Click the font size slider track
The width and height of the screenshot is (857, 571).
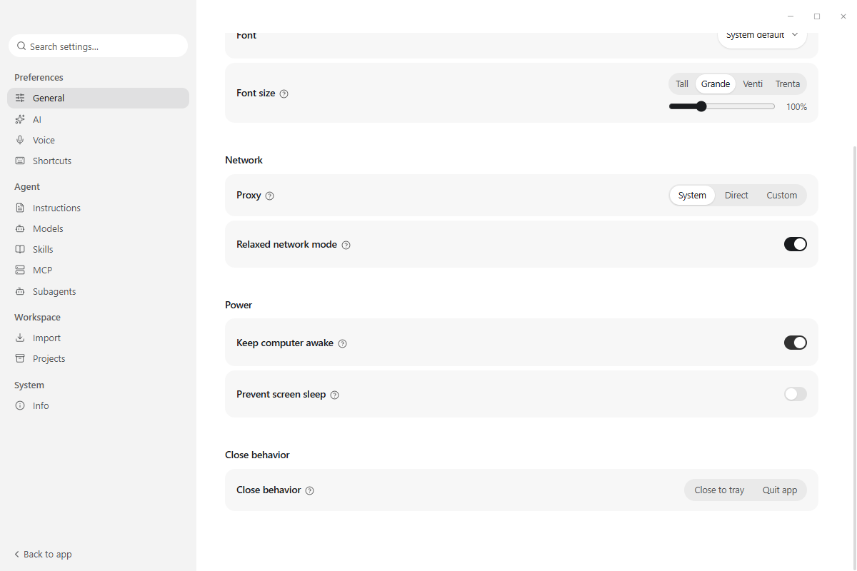point(722,106)
